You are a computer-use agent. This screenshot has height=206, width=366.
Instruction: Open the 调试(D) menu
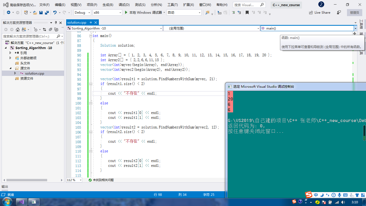click(124, 5)
